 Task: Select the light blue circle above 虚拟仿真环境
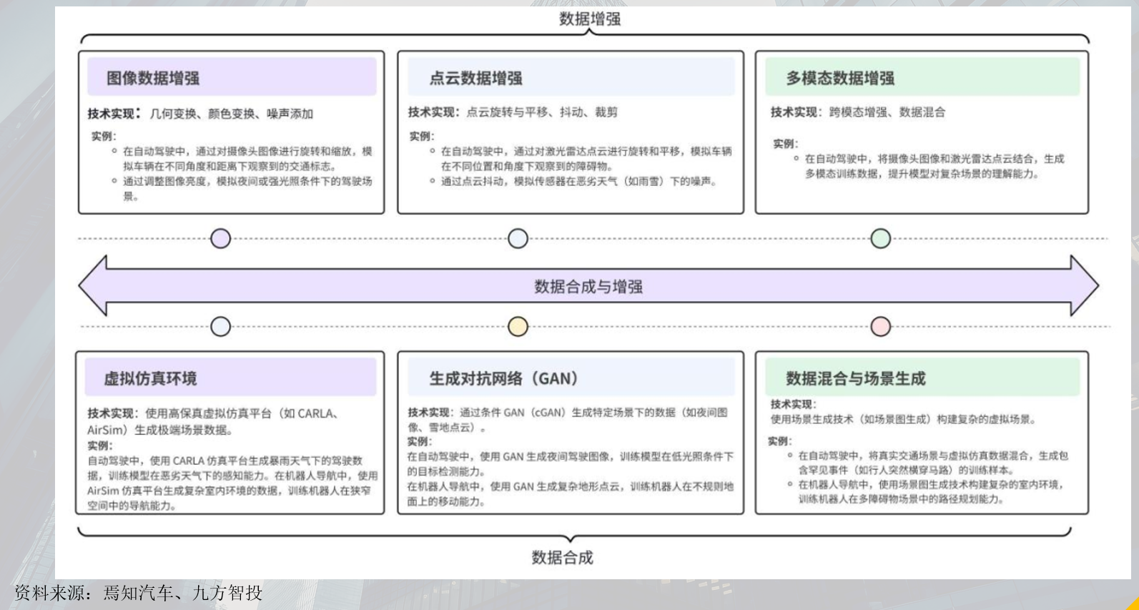pos(221,327)
